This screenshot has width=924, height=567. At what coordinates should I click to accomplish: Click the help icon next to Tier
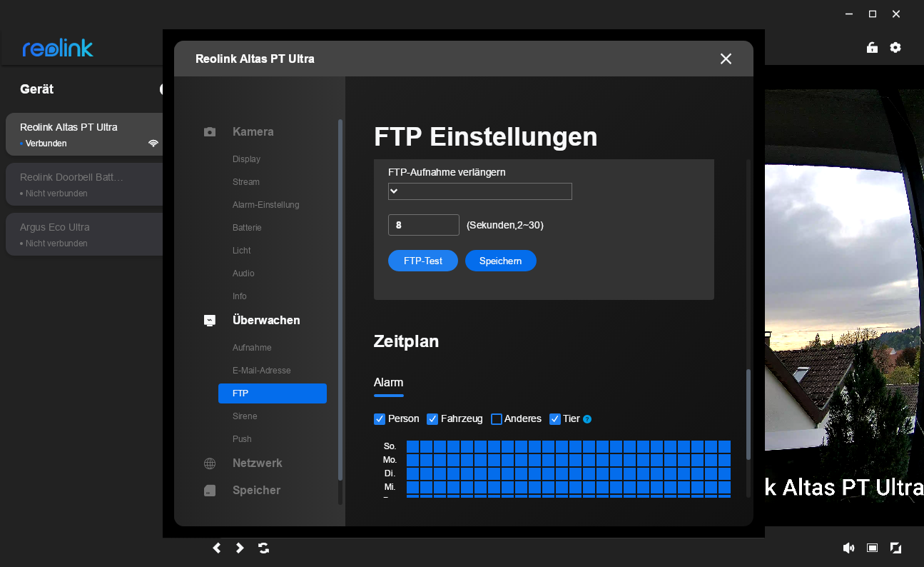587,419
